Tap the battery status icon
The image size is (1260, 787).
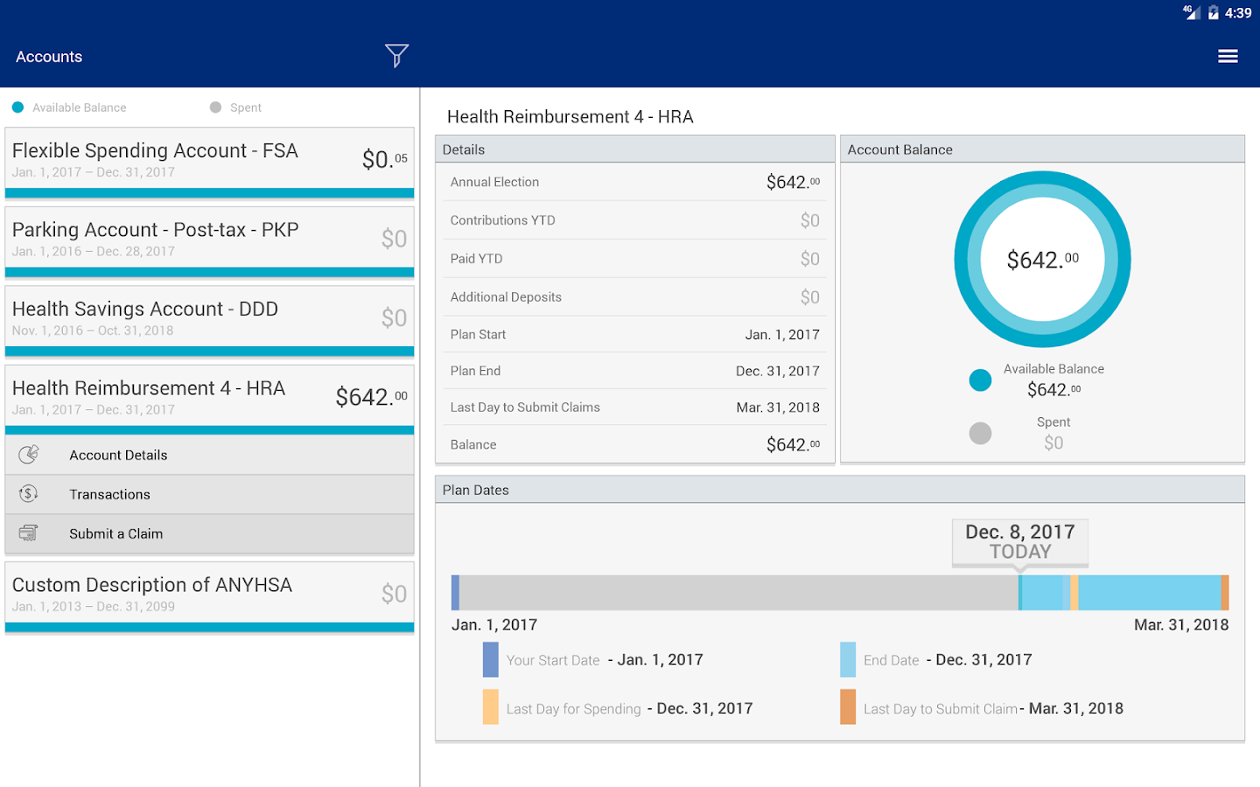[x=1213, y=12]
